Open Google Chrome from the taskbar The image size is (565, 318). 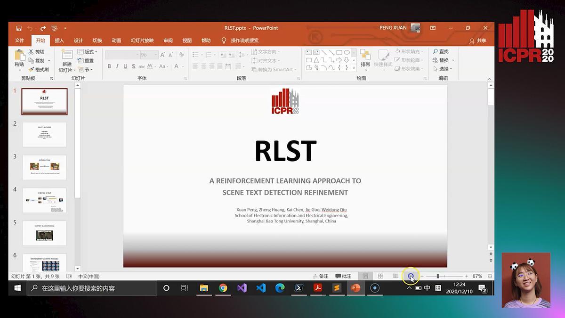(223, 288)
